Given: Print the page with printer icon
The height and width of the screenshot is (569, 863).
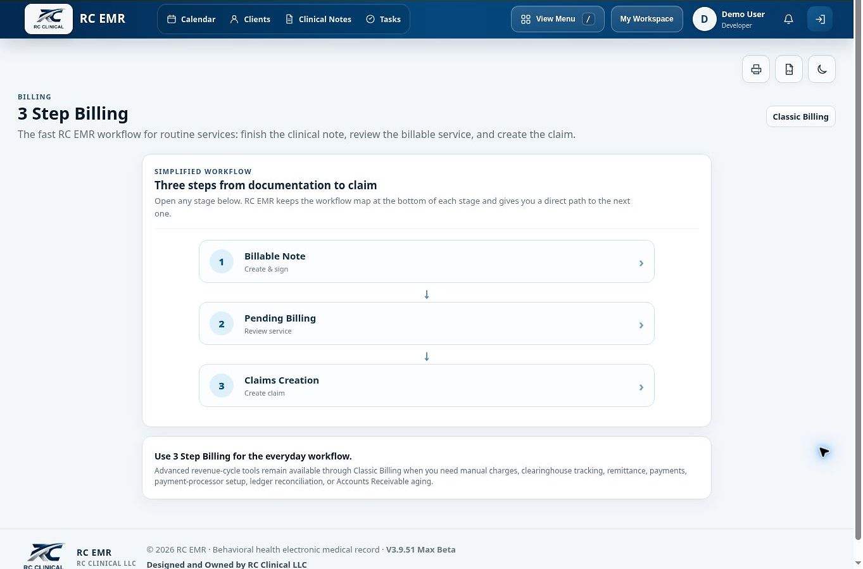Looking at the screenshot, I should tap(756, 69).
